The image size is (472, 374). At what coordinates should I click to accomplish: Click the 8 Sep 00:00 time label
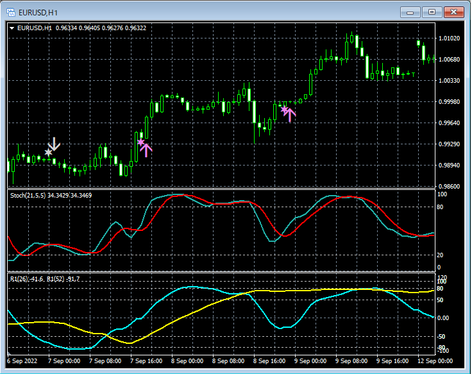(187, 361)
